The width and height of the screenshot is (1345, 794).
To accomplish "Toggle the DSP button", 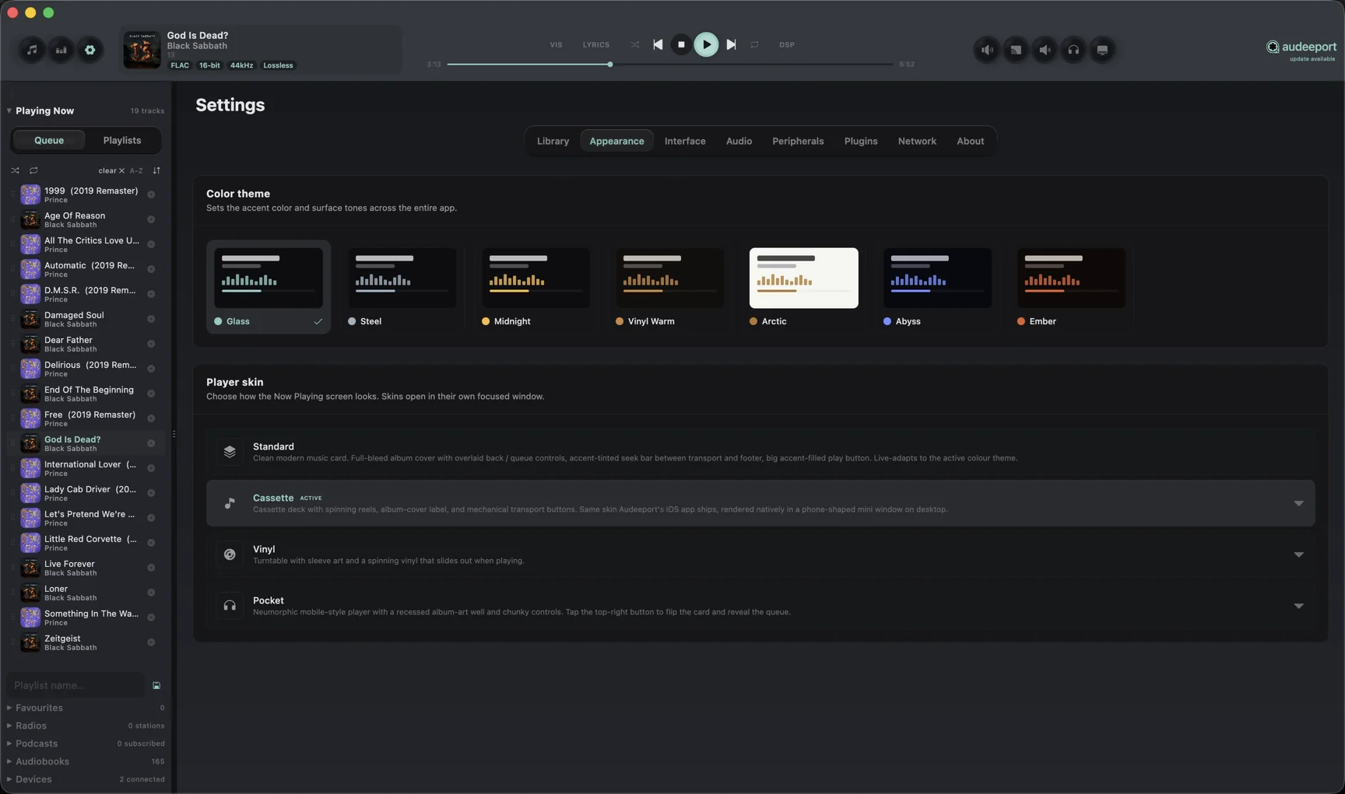I will pyautogui.click(x=787, y=45).
